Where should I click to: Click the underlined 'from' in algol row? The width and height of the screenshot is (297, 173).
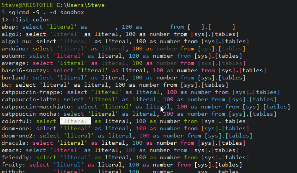pos(180,34)
